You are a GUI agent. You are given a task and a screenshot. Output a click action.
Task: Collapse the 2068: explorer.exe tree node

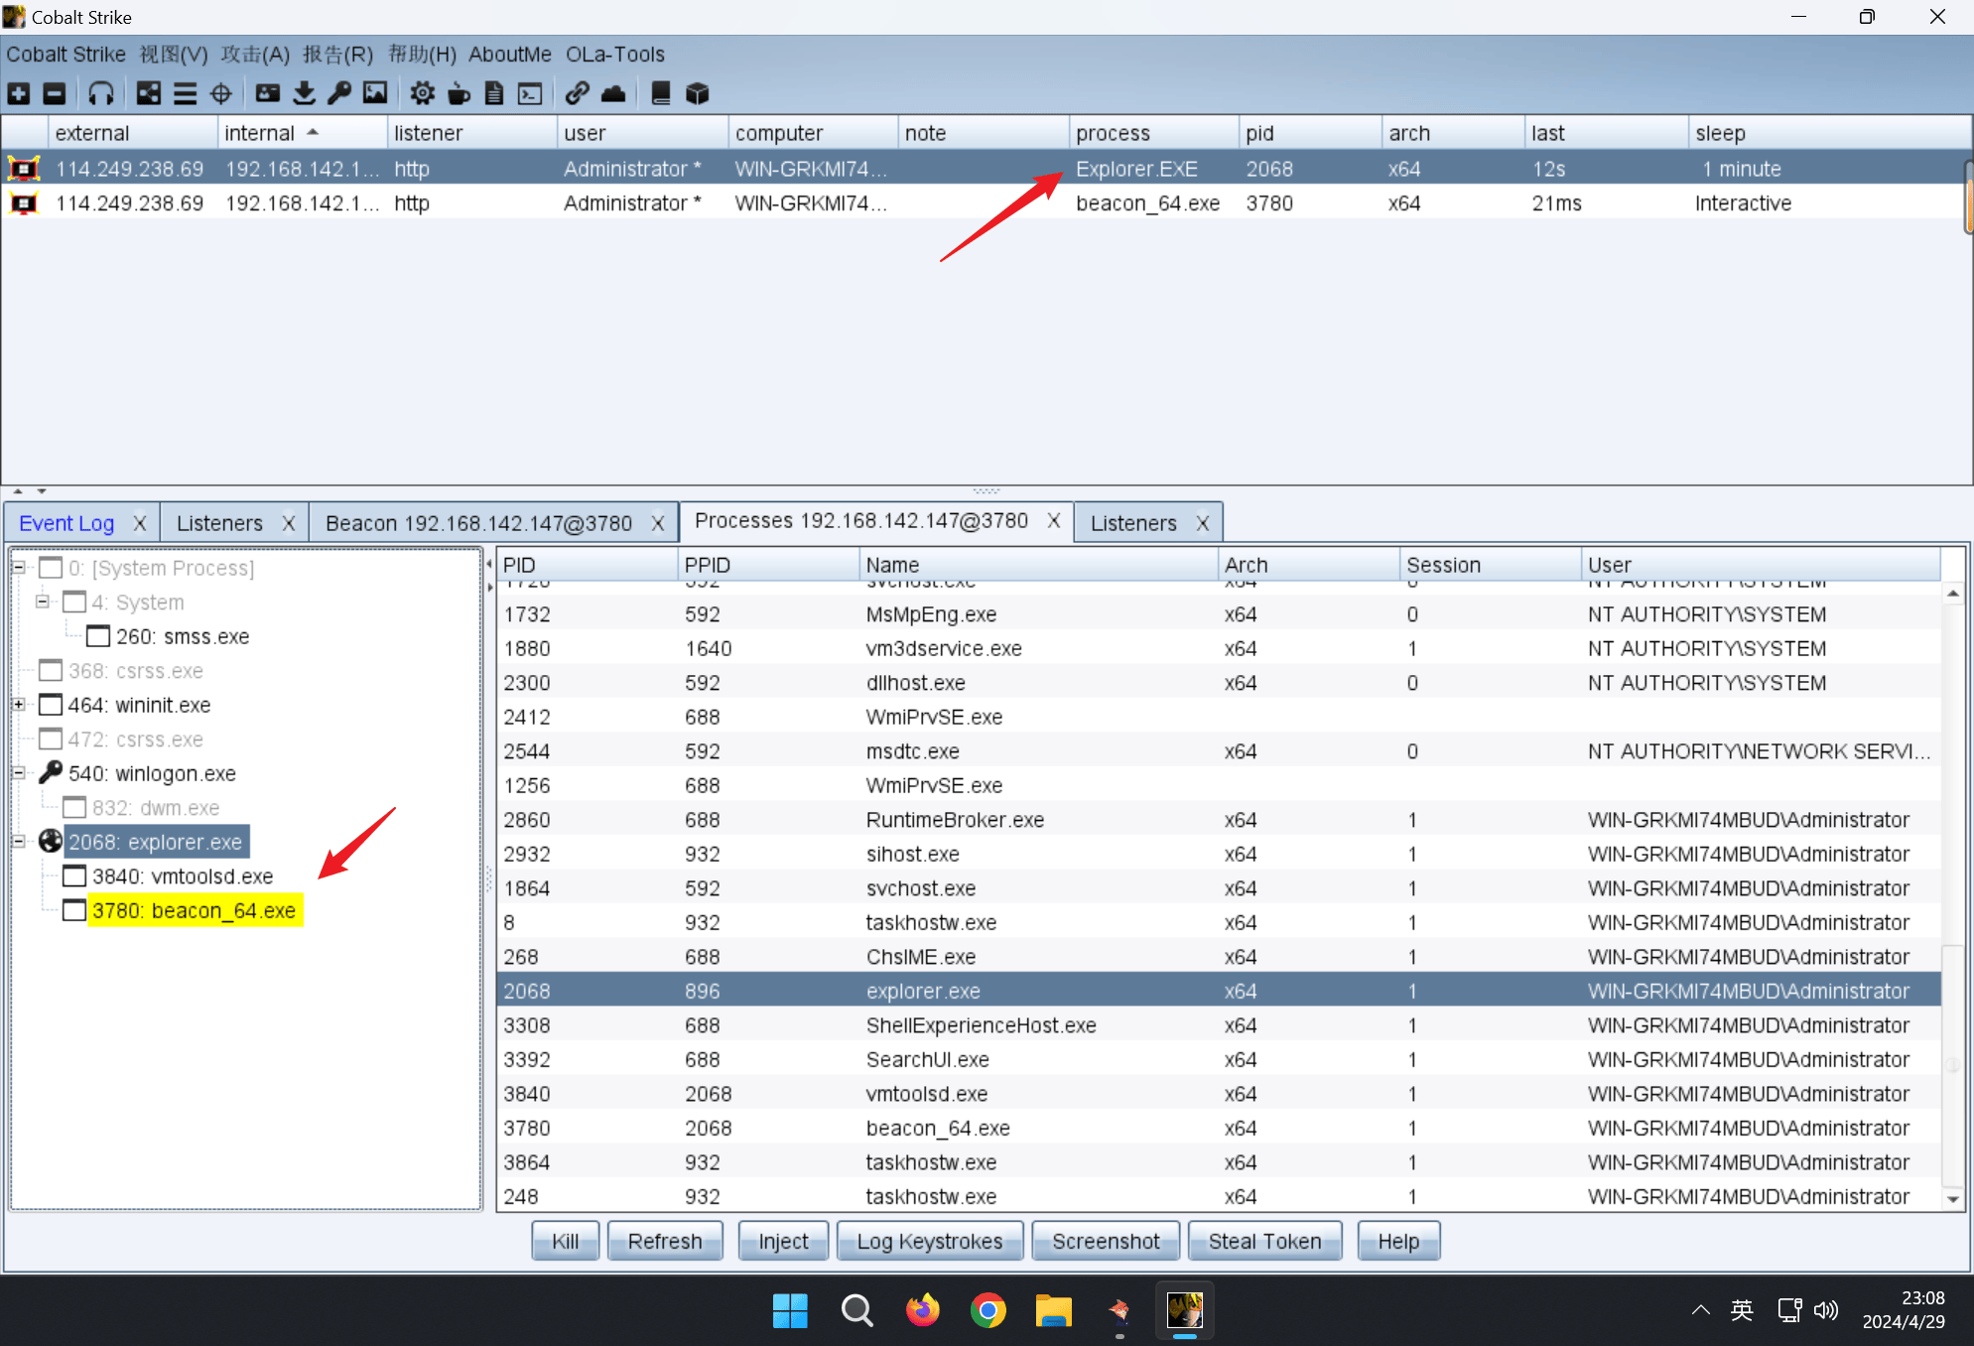tap(18, 842)
